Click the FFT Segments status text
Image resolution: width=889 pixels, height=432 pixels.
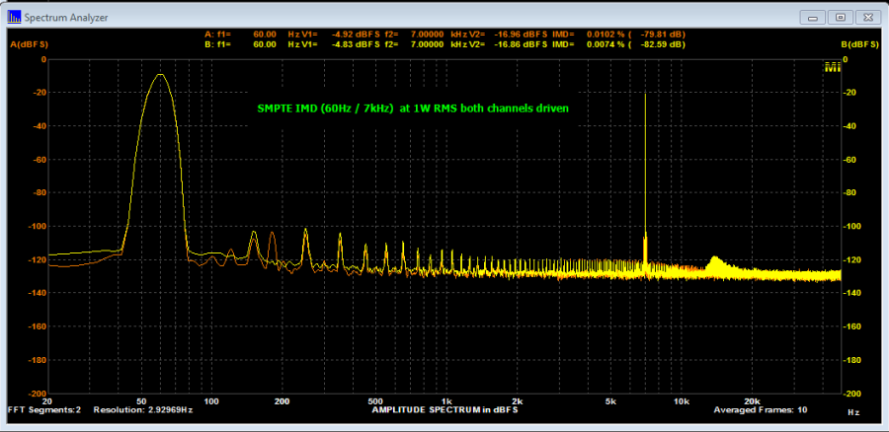[45, 409]
